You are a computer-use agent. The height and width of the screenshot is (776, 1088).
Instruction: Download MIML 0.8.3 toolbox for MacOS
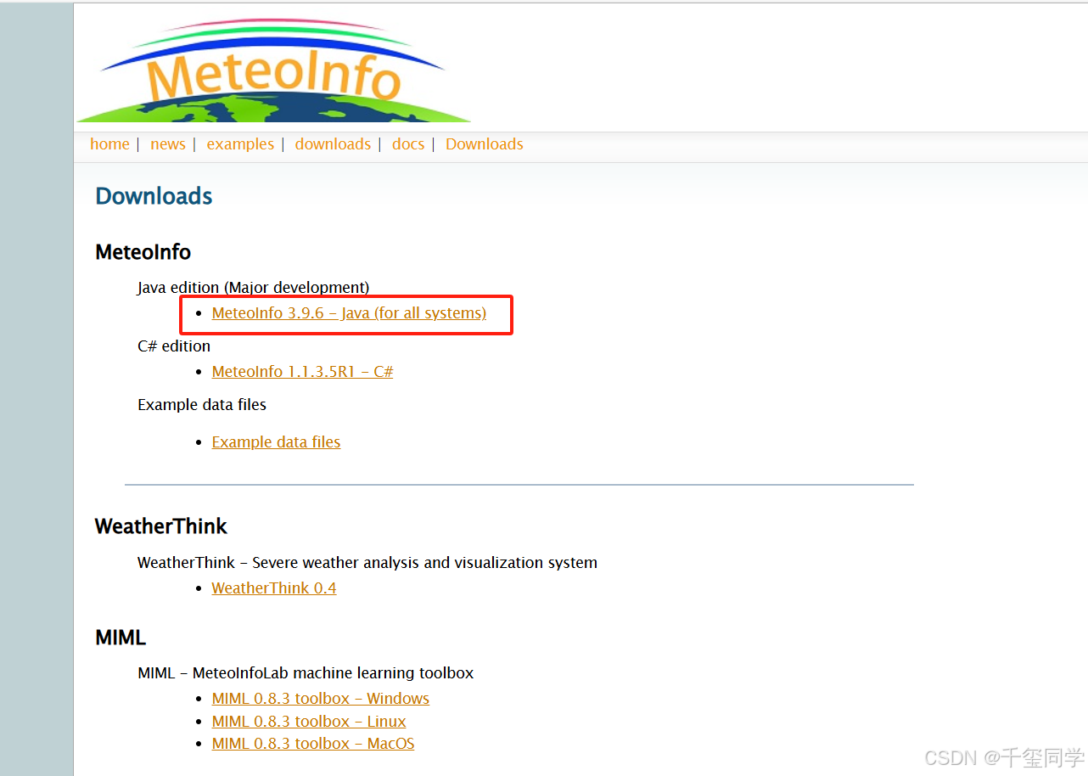(313, 744)
